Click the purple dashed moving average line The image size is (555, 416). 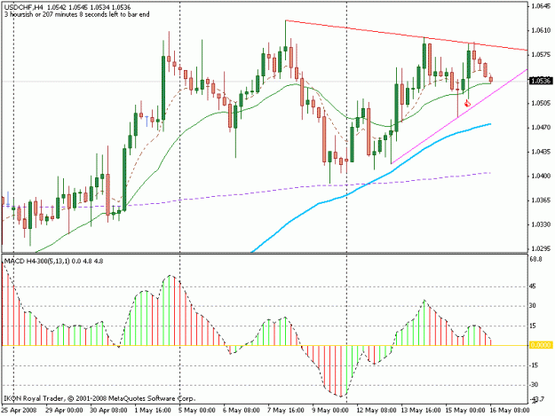(269, 192)
